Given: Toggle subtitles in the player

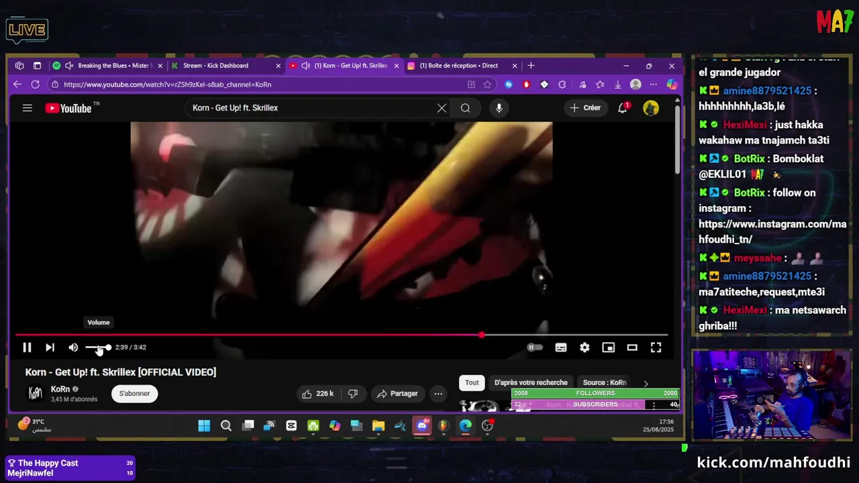Looking at the screenshot, I should (x=561, y=347).
